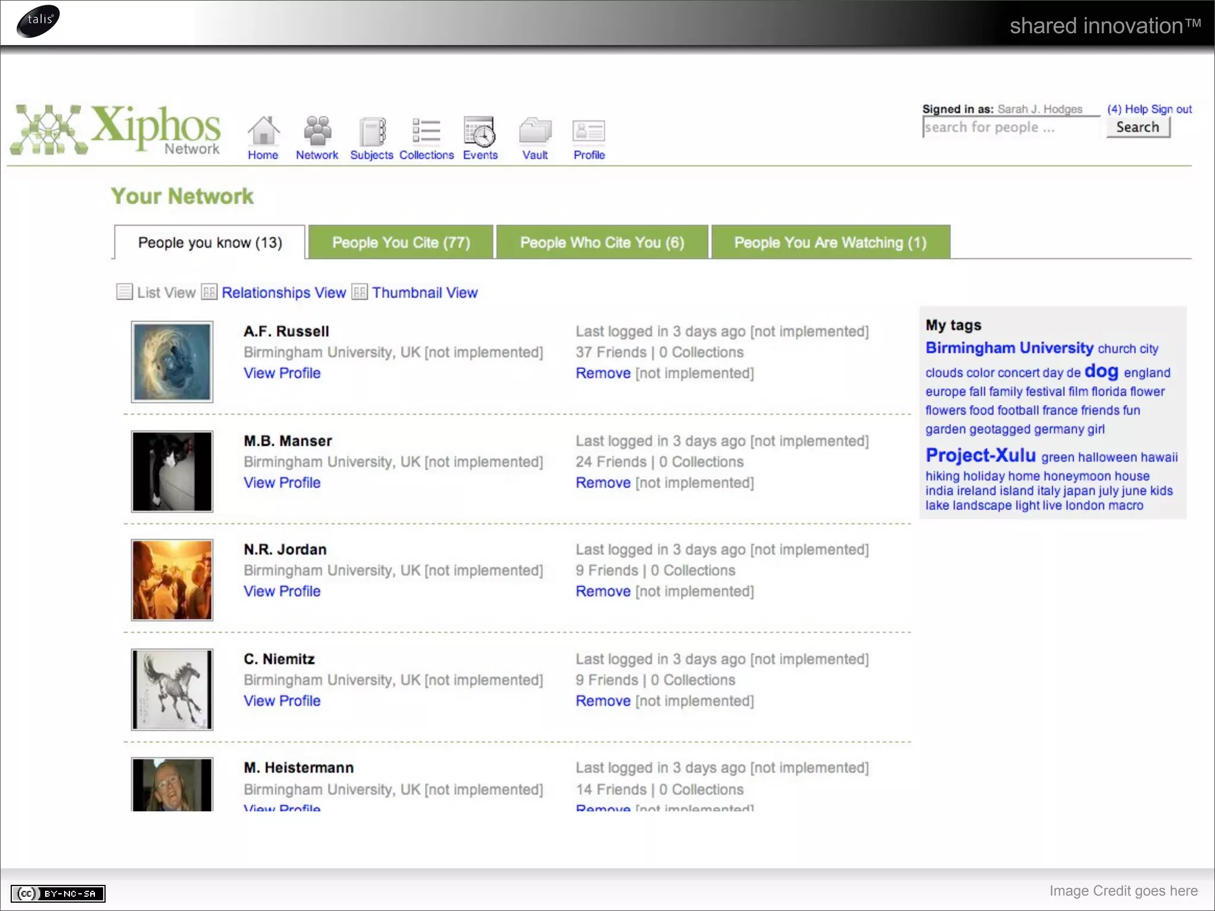
Task: Click "14 Friends | 0 Collections" text
Action: [659, 789]
